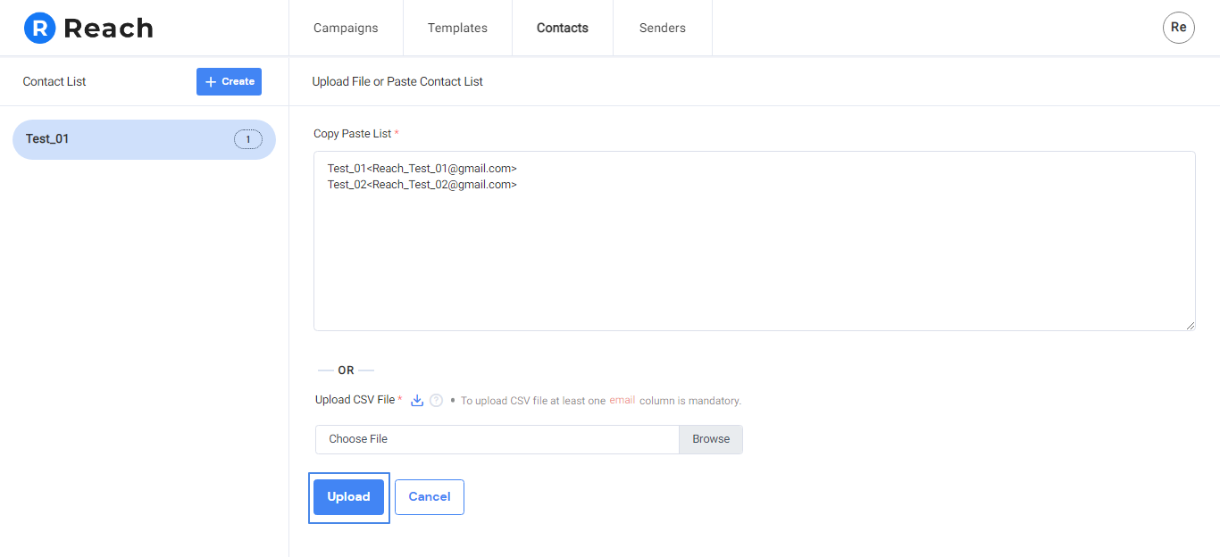Click the highlighted 'email' word in hint
This screenshot has height=557, width=1220.
click(623, 400)
